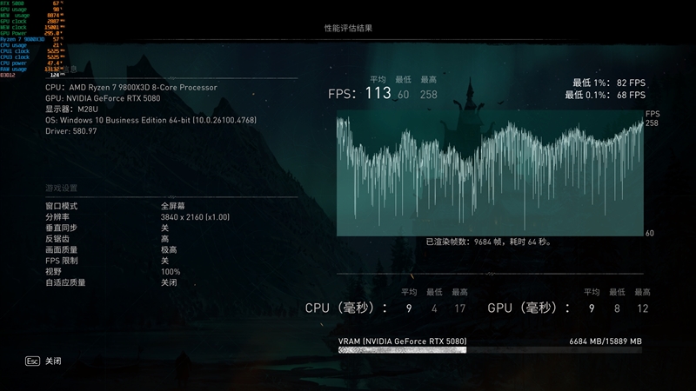Screen dimensions: 696x391
Task: Select the CPU AMD Ryzen 7 9800X3D line
Action: [x=131, y=88]
